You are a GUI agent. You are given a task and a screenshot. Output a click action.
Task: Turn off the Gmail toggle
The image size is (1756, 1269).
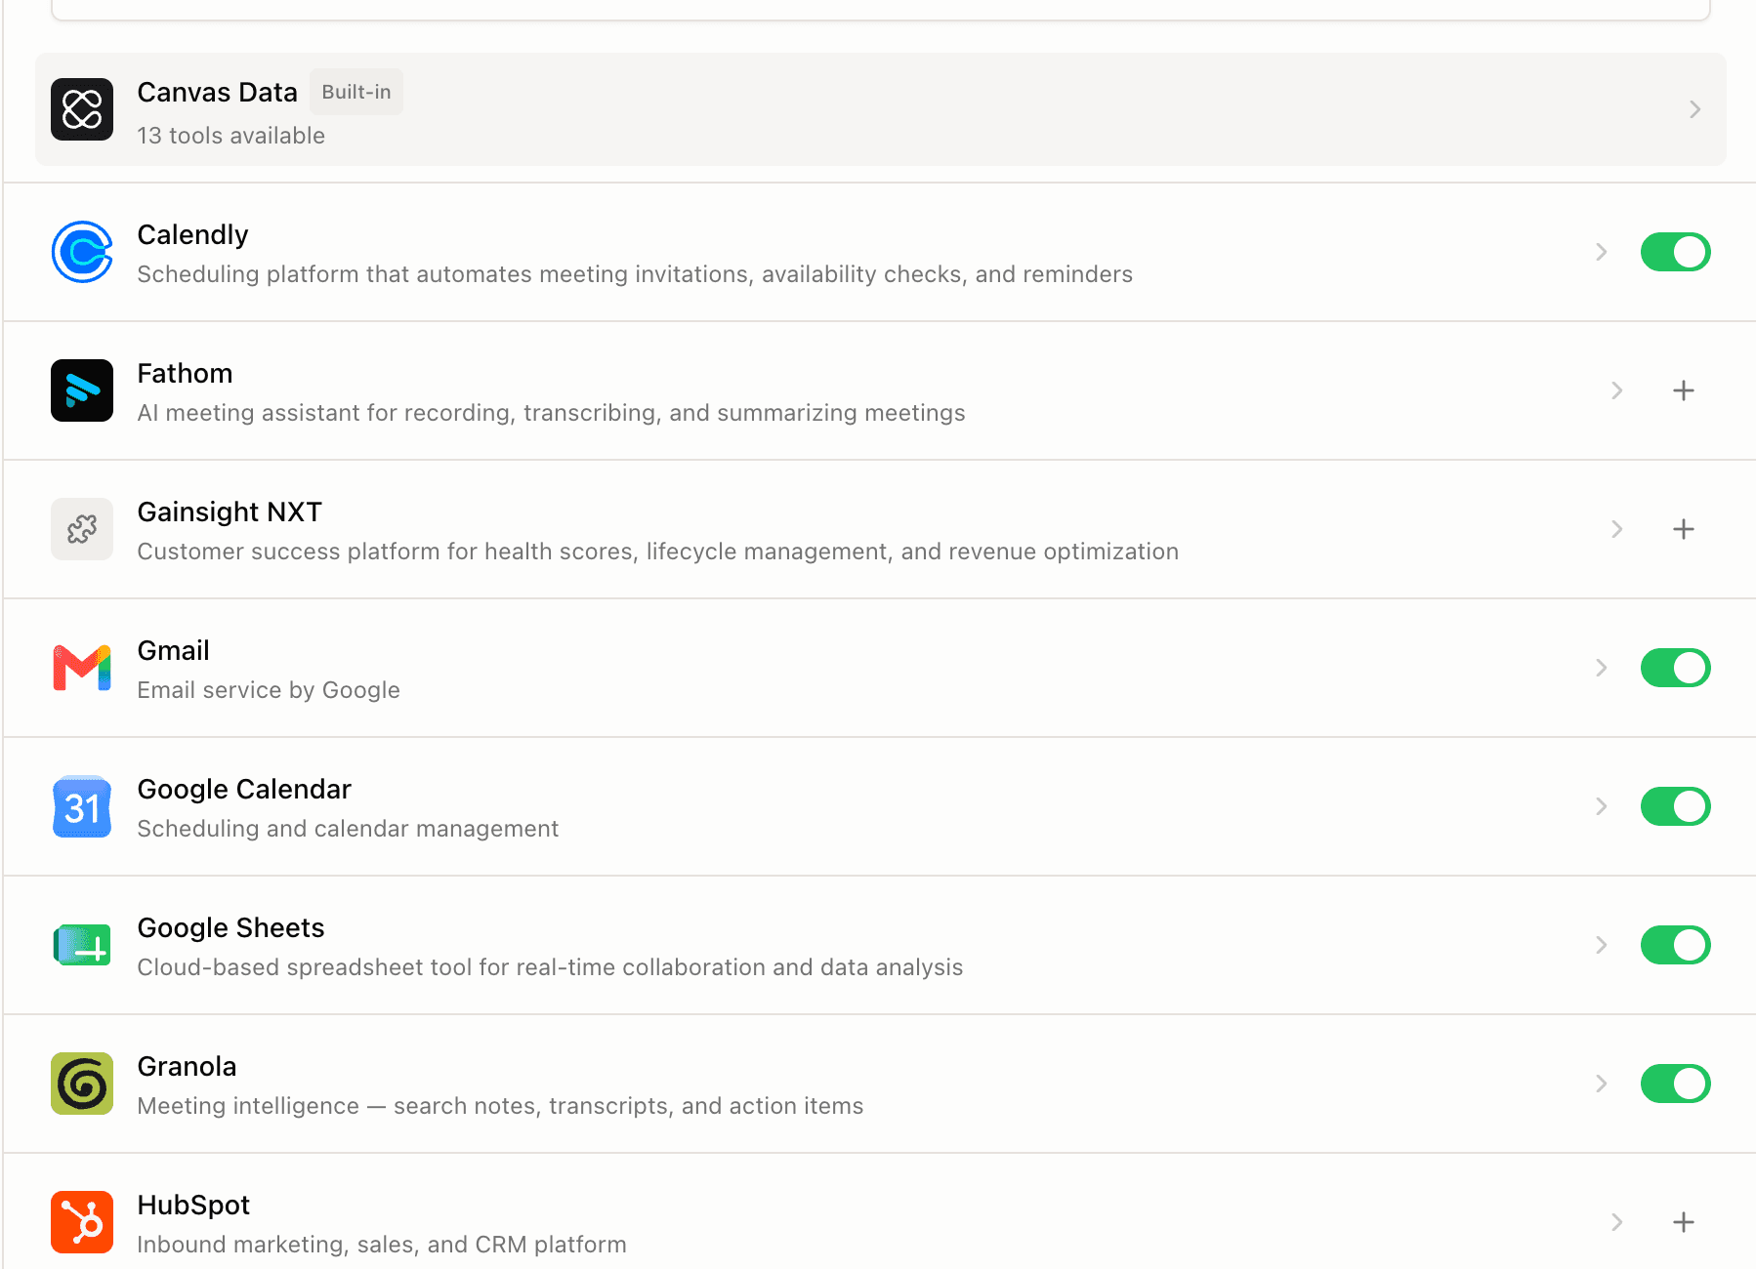coord(1676,668)
